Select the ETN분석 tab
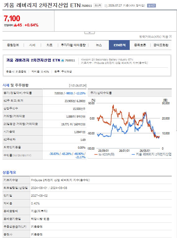This screenshot has width=177, height=238. point(119,45)
